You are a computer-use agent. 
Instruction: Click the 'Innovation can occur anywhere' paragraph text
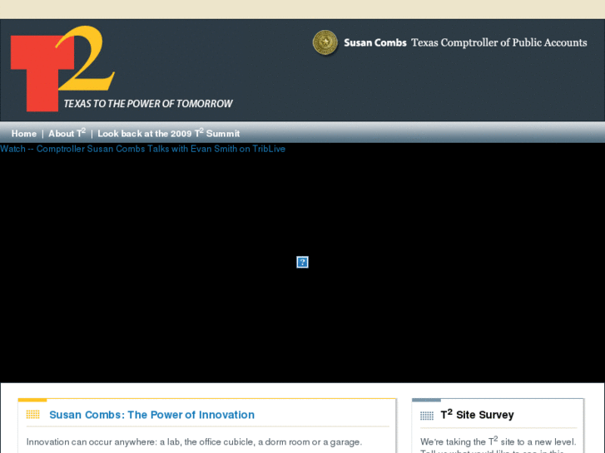point(194,442)
